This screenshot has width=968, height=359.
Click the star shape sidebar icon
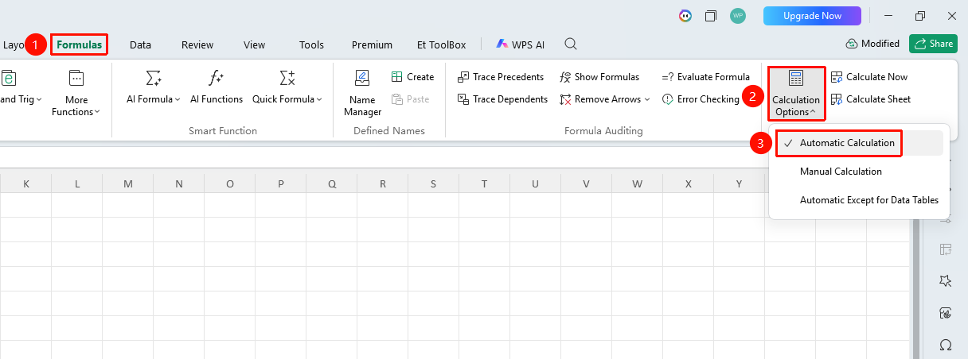click(x=946, y=281)
